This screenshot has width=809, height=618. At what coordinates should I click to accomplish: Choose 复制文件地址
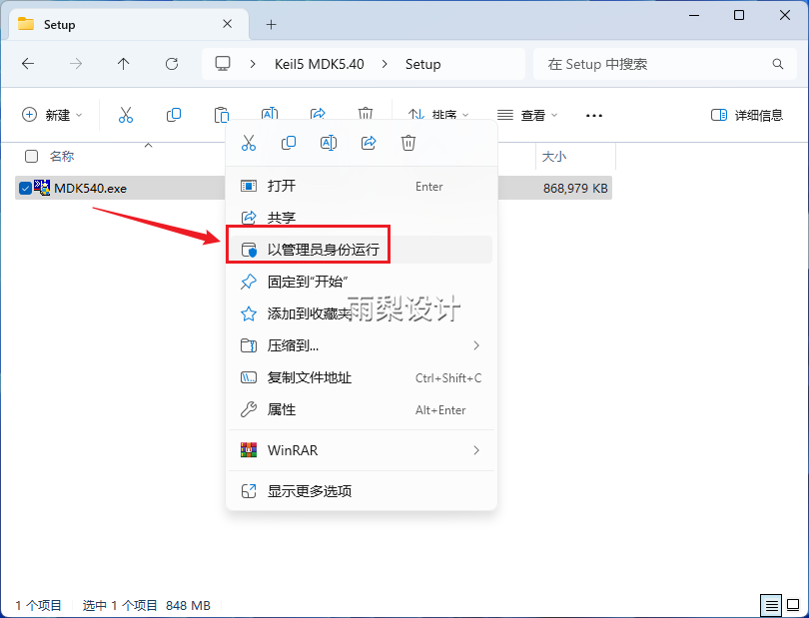pyautogui.click(x=362, y=377)
